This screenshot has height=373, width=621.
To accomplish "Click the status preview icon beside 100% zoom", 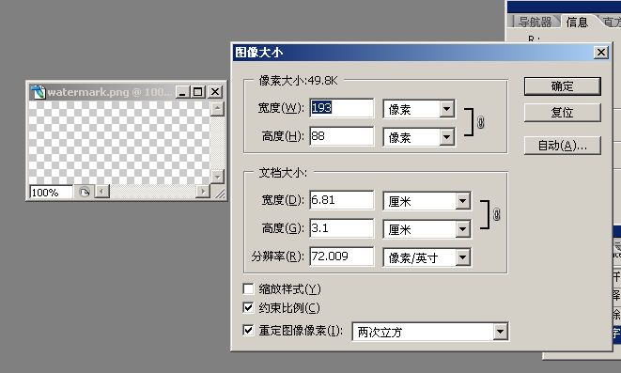I will point(85,193).
